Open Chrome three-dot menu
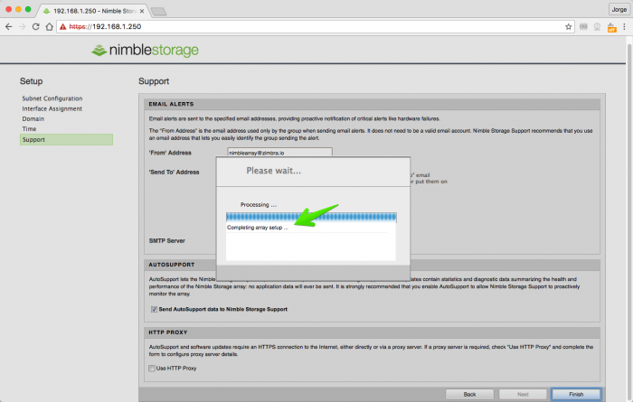The image size is (633, 402). point(624,26)
